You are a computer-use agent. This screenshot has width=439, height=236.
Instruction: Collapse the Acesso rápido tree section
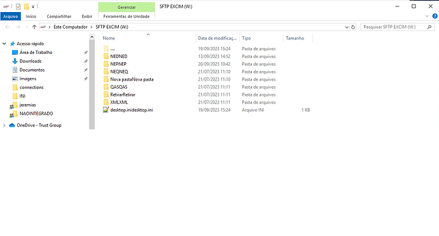(4, 44)
